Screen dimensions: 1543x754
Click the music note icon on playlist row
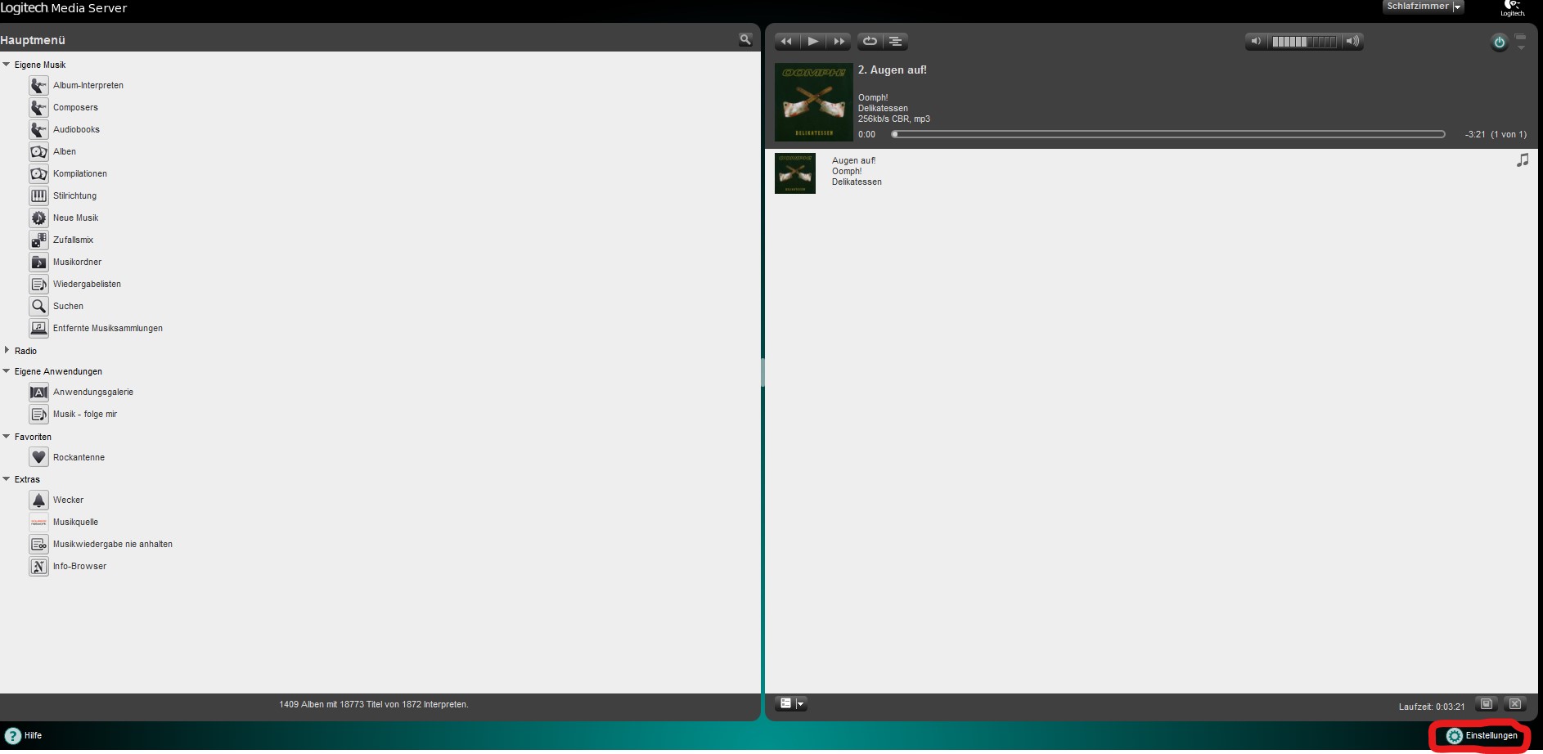click(x=1522, y=160)
